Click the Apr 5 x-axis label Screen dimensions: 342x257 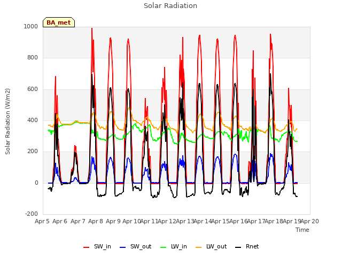(x=42, y=221)
